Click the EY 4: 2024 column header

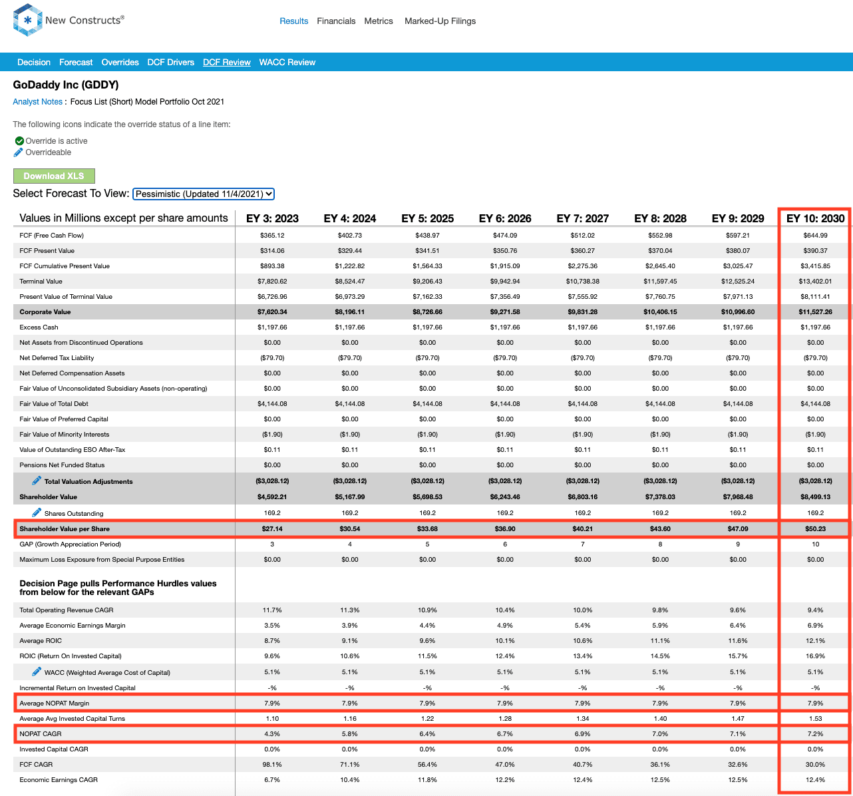350,218
